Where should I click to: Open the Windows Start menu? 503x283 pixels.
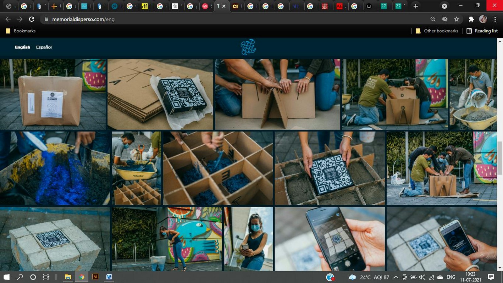[x=6, y=277]
